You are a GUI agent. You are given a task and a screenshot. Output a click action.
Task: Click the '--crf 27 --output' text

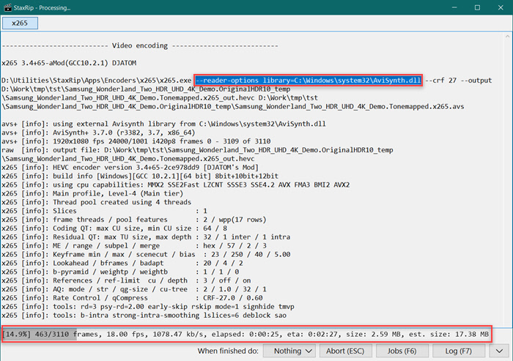coord(458,81)
